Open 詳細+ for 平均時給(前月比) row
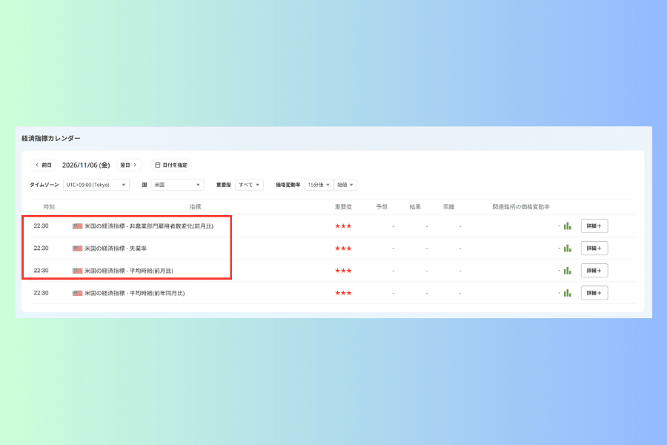667x445 pixels. point(594,271)
